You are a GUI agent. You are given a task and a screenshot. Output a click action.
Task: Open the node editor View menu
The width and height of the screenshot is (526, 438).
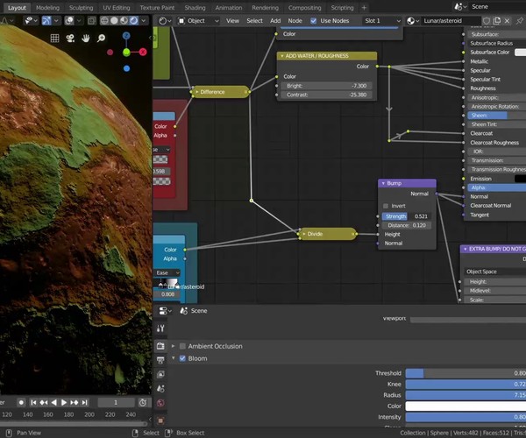[x=232, y=21]
